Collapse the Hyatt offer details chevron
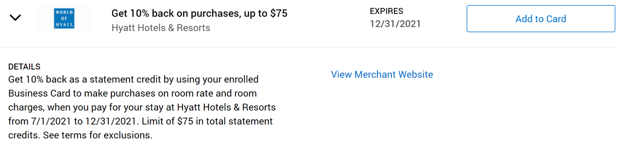 coord(15,18)
